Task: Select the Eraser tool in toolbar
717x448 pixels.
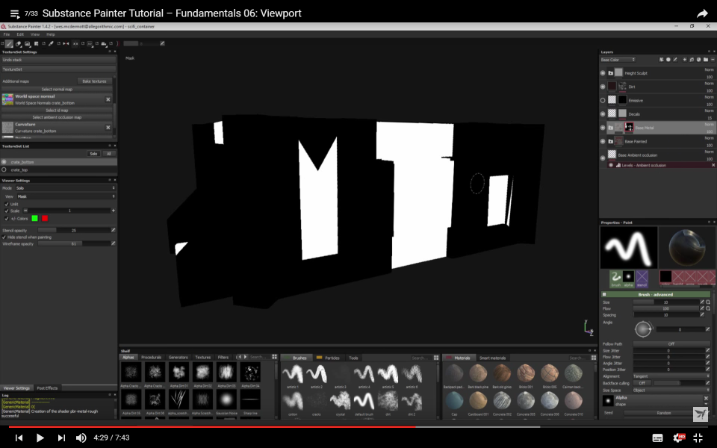Action: (x=18, y=43)
